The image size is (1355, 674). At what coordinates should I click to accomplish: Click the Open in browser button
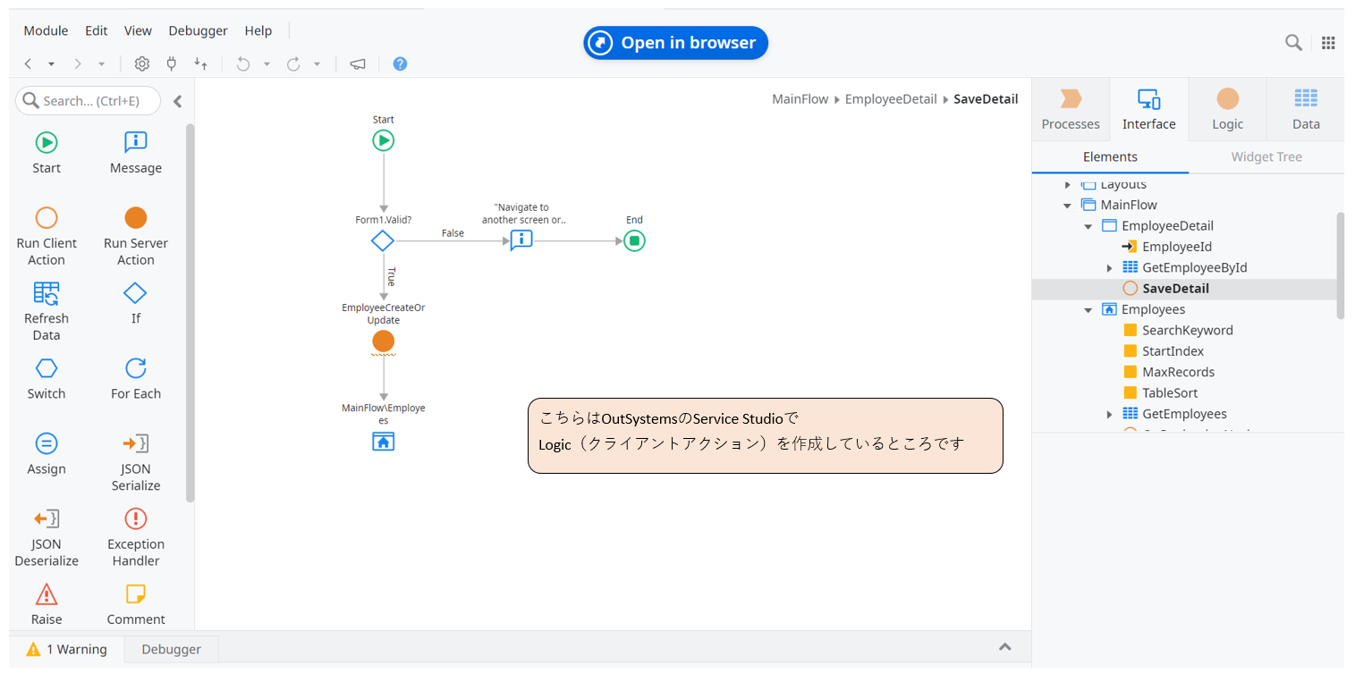click(675, 43)
